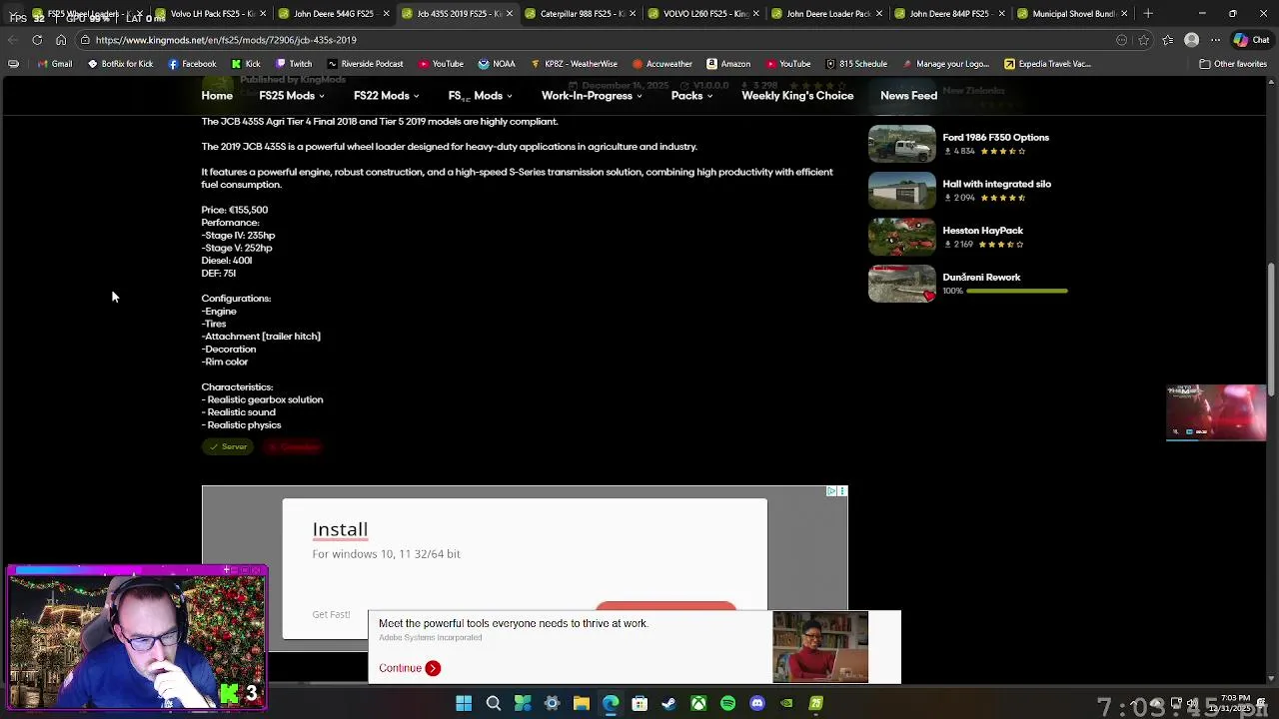Close the Jcb 435S 2019 FS25 tab
Image resolution: width=1279 pixels, height=719 pixels.
510,14
